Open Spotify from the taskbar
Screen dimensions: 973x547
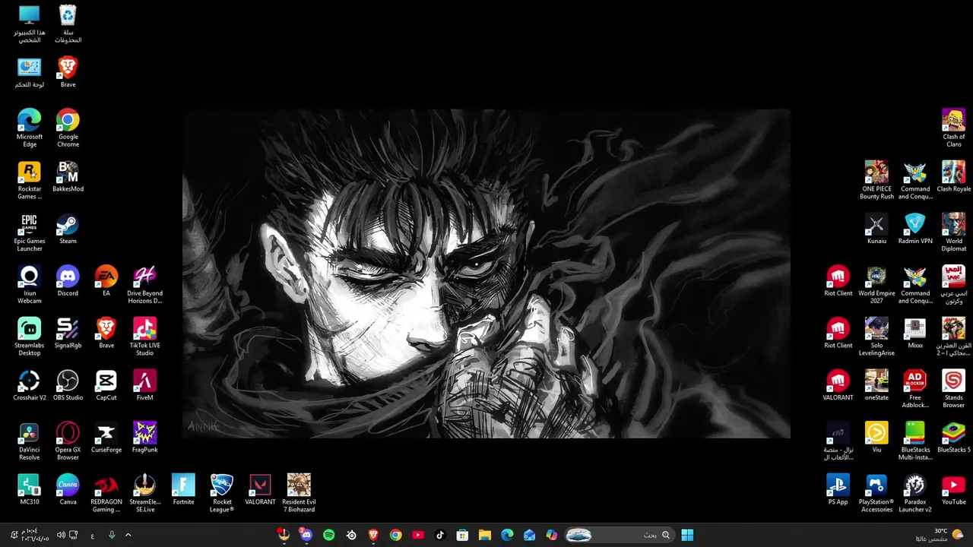click(x=328, y=535)
